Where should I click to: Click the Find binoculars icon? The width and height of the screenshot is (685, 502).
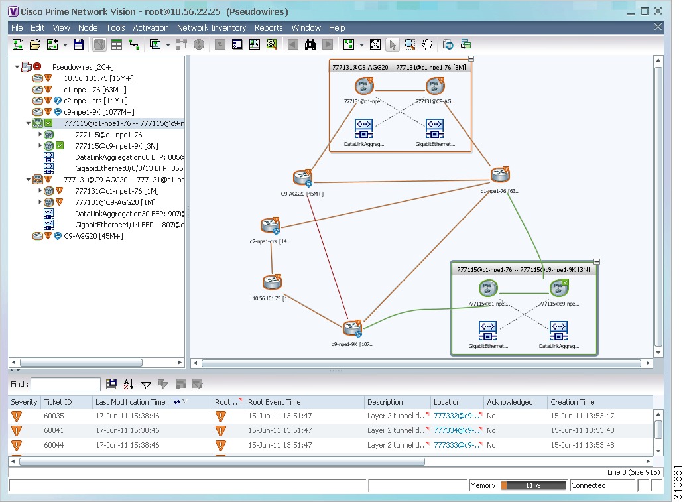tap(310, 44)
